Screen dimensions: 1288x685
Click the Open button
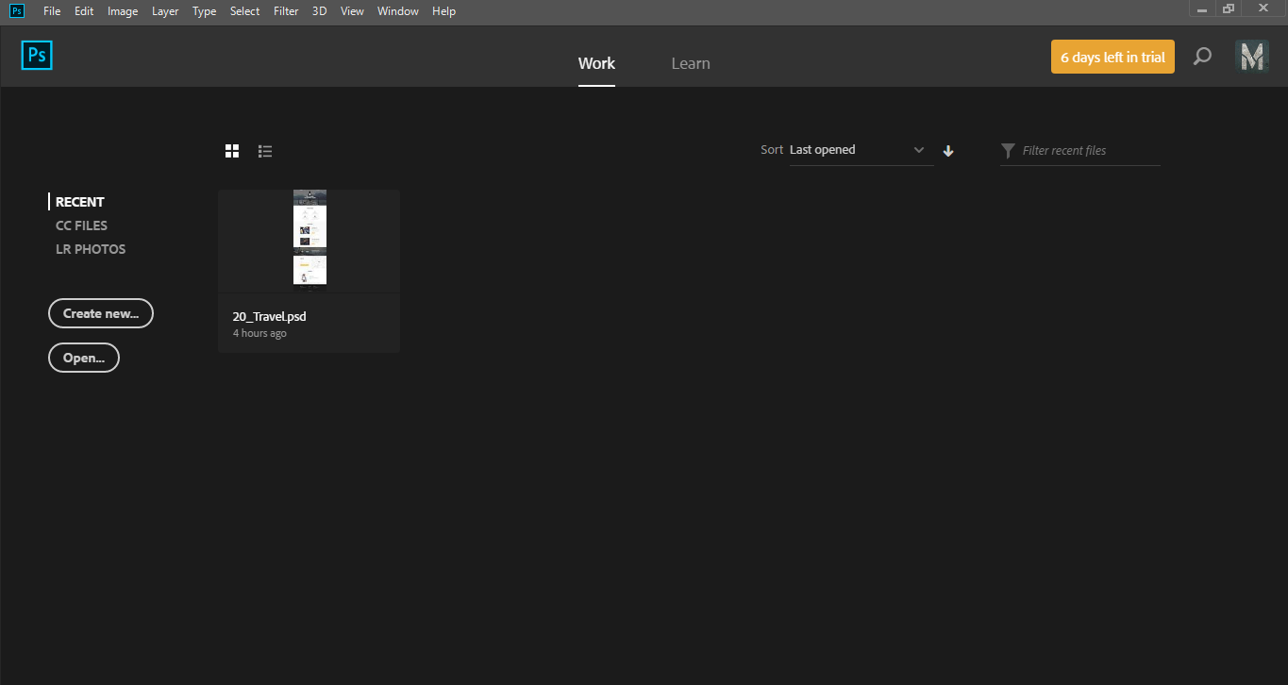(x=83, y=357)
